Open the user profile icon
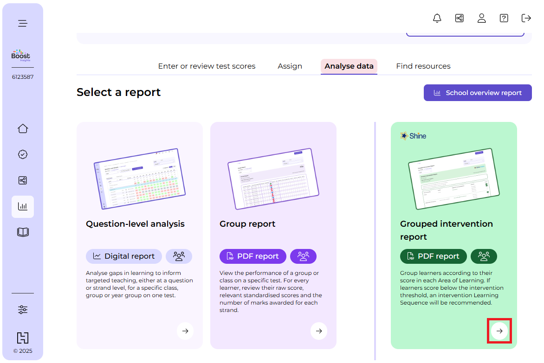544x363 pixels. (481, 18)
